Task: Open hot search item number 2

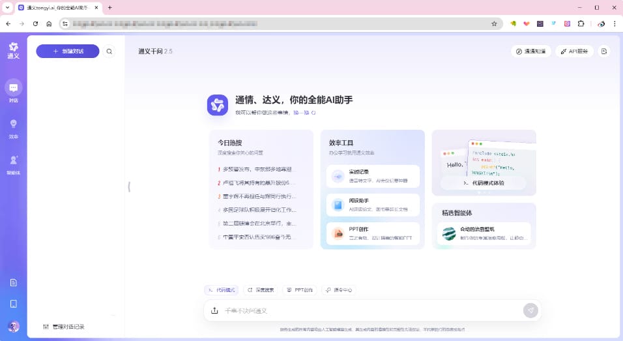Action: click(x=257, y=183)
